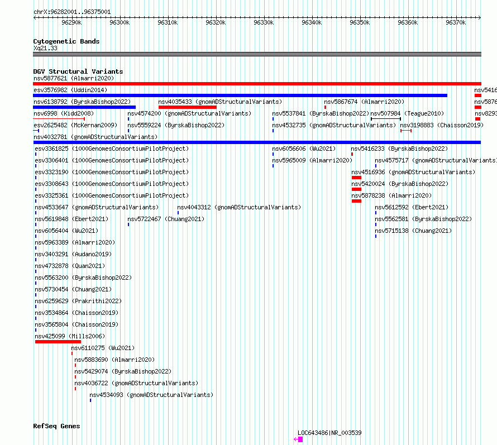Click the Cytogenetic Bands track title
Image resolution: width=497 pixels, height=445 pixels.
pyautogui.click(x=66, y=41)
